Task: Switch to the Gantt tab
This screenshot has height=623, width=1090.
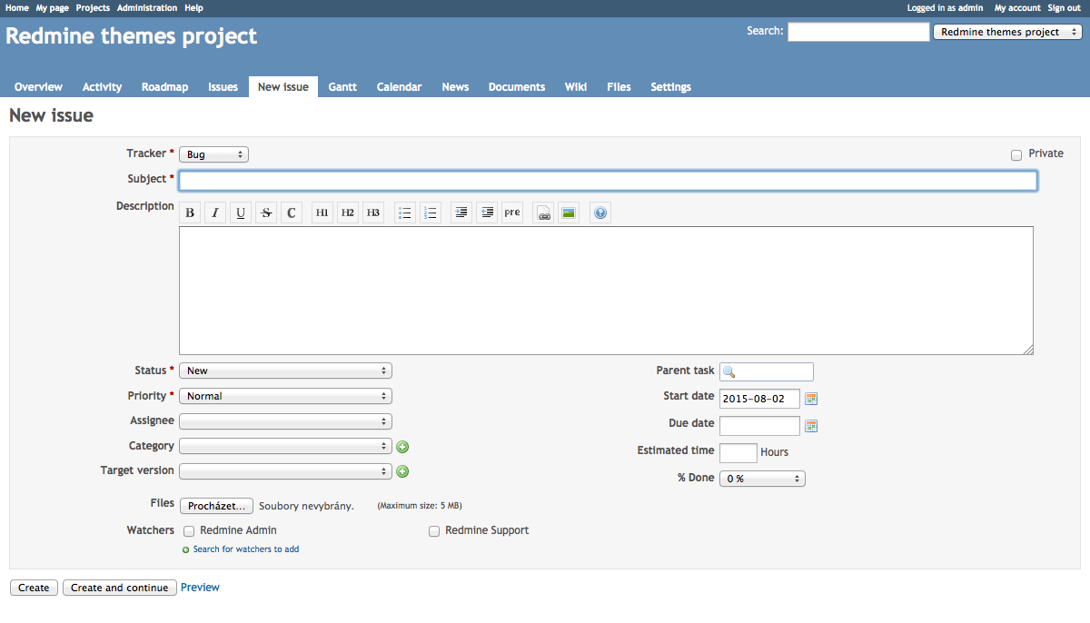Action: [x=342, y=87]
